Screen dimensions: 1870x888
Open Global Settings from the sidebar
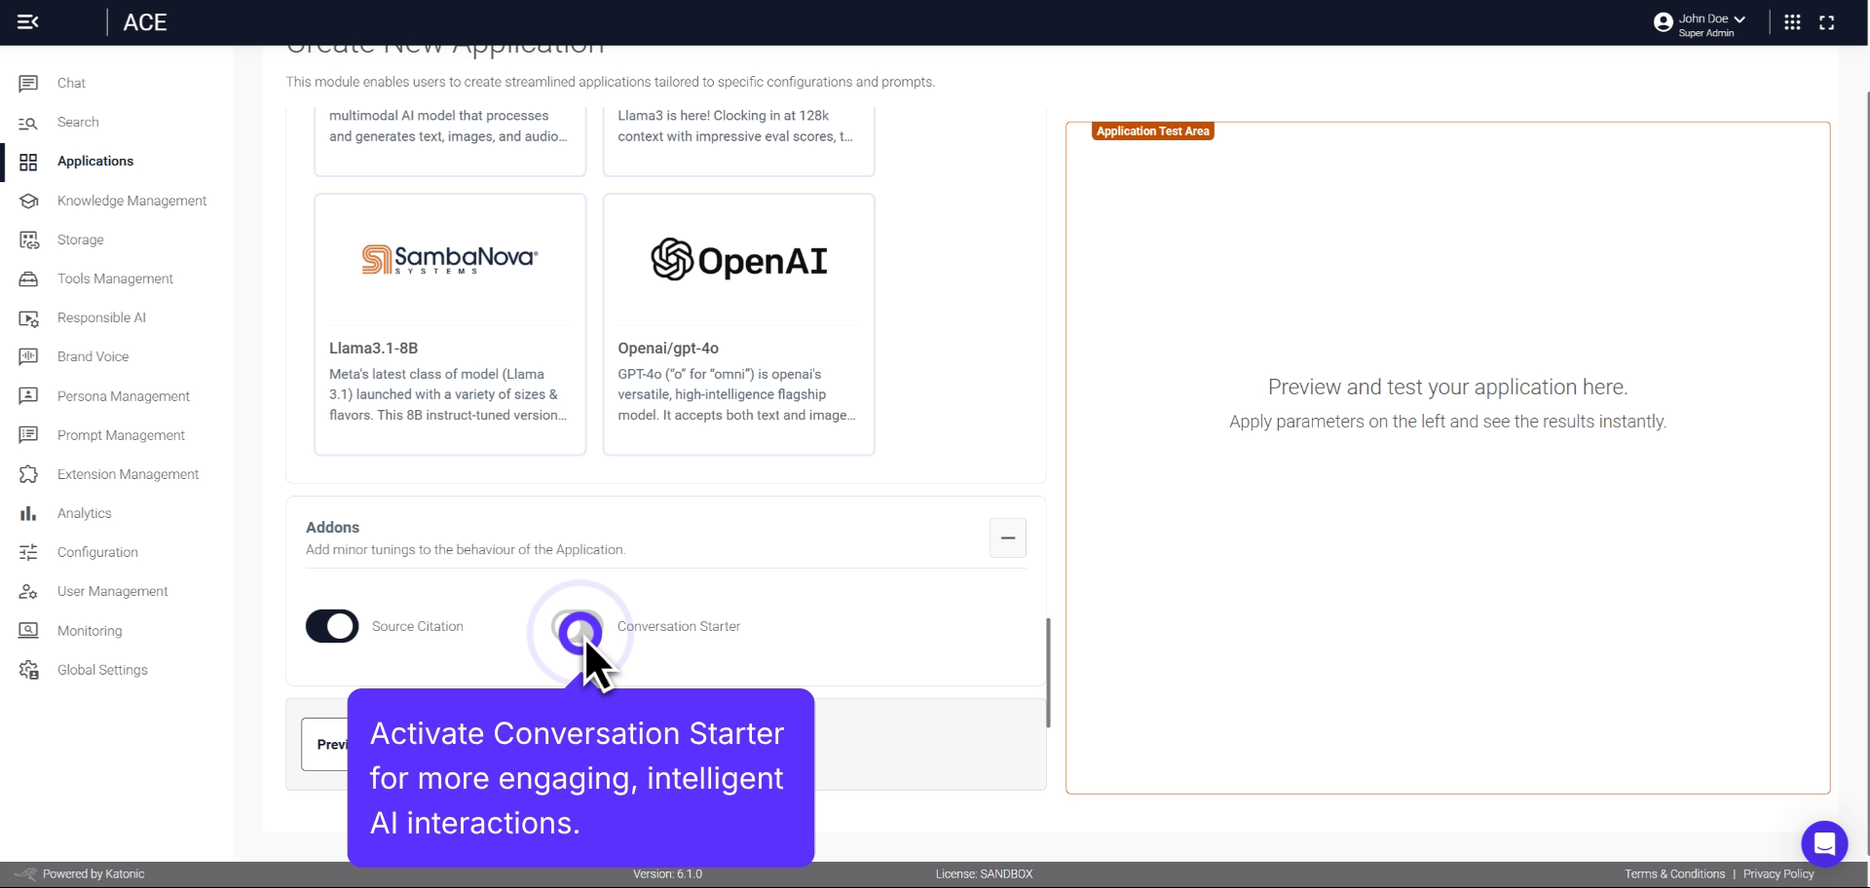28,670
